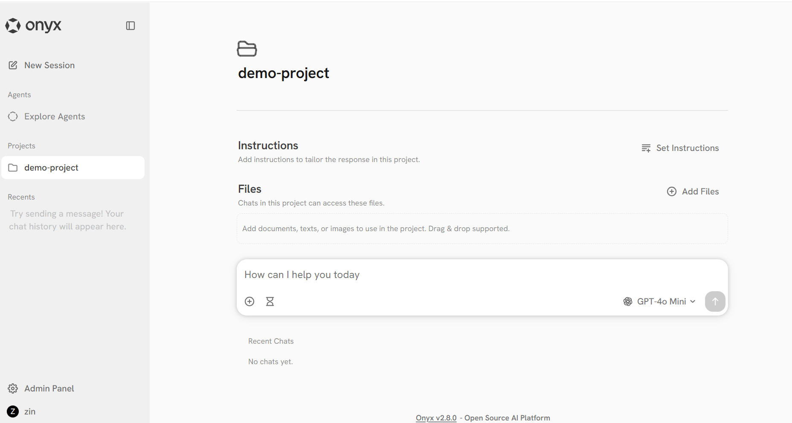Open the Admin Panel settings gear
This screenshot has width=792, height=423.
click(x=12, y=388)
